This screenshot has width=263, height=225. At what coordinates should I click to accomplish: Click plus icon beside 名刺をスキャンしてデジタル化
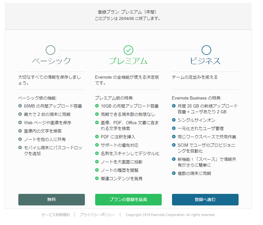97,153
